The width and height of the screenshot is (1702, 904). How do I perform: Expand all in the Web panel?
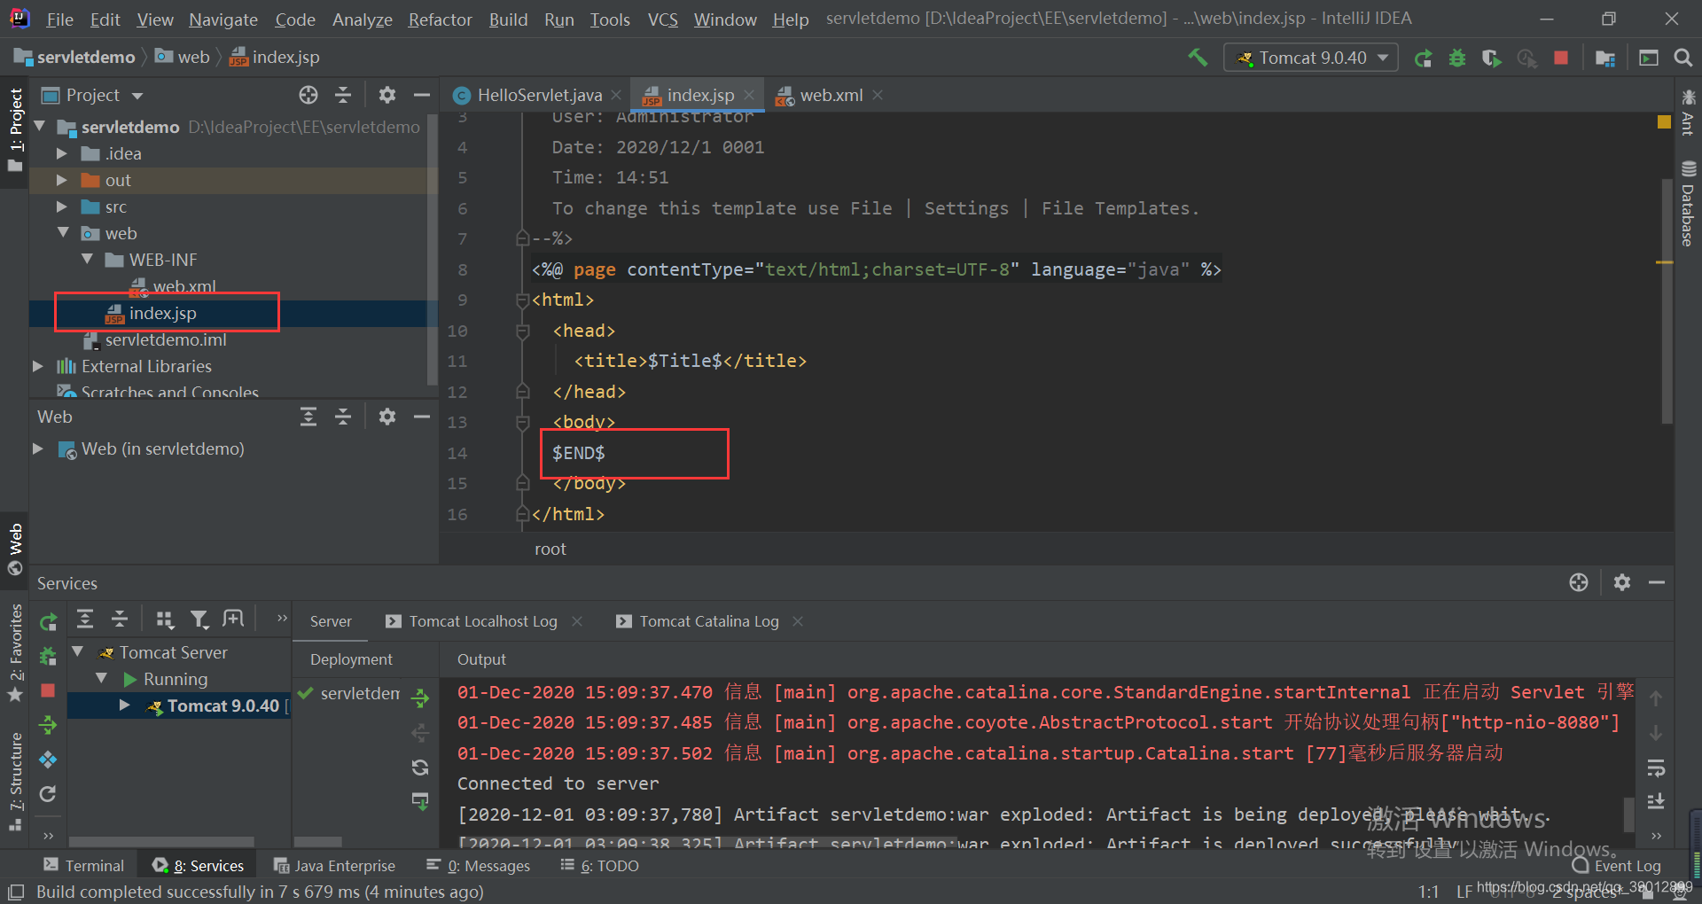(308, 417)
